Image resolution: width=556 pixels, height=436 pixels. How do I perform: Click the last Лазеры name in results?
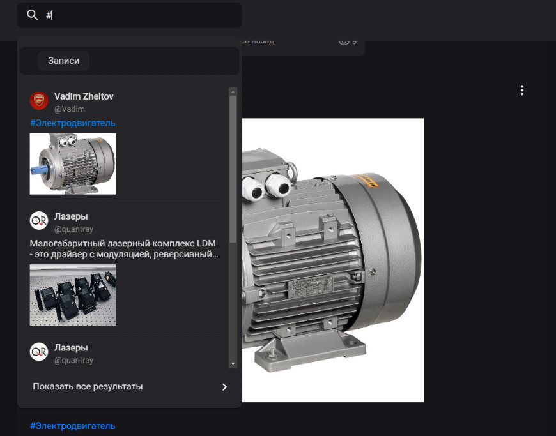[x=71, y=347]
